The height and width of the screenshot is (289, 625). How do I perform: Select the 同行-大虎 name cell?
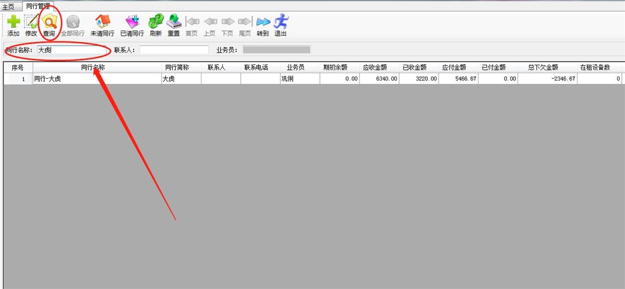click(97, 79)
